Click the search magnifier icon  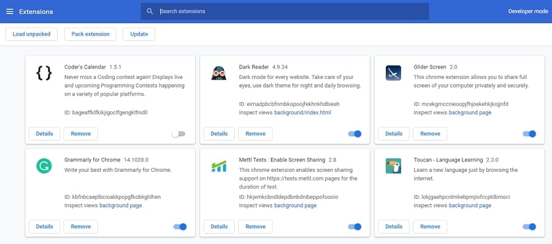(x=150, y=11)
